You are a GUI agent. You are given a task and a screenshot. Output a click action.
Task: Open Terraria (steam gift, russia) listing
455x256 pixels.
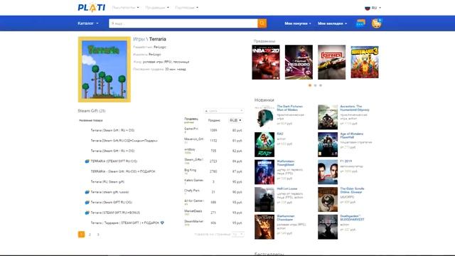(109, 192)
